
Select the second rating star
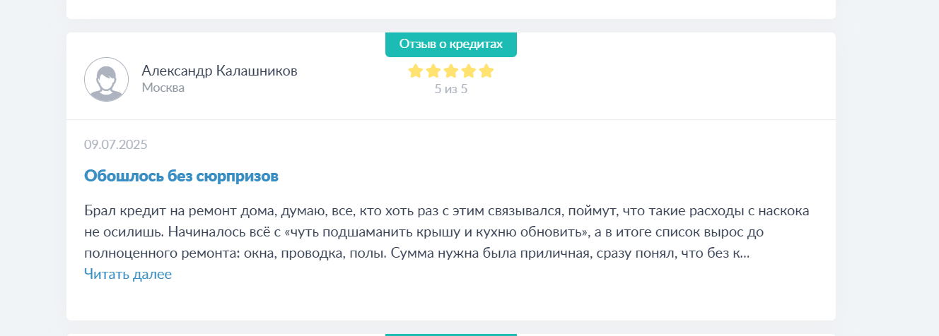point(433,71)
